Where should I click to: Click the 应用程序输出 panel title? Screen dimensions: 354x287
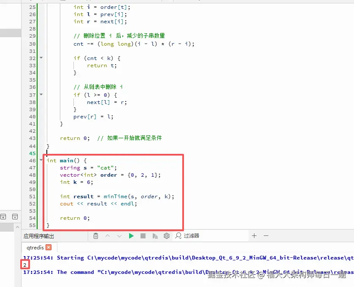click(x=38, y=236)
